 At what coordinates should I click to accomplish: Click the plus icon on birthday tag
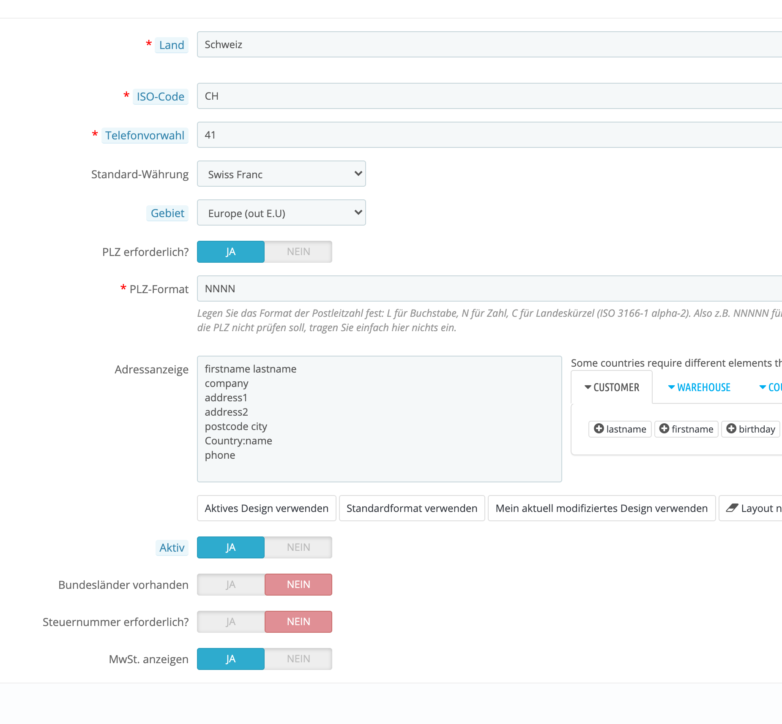731,429
